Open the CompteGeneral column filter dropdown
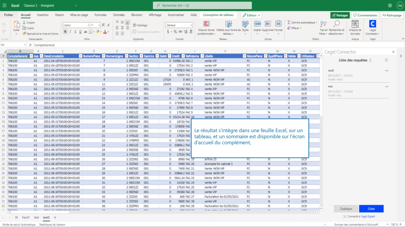Viewport: 405px width, 227px height. [x=31, y=56]
